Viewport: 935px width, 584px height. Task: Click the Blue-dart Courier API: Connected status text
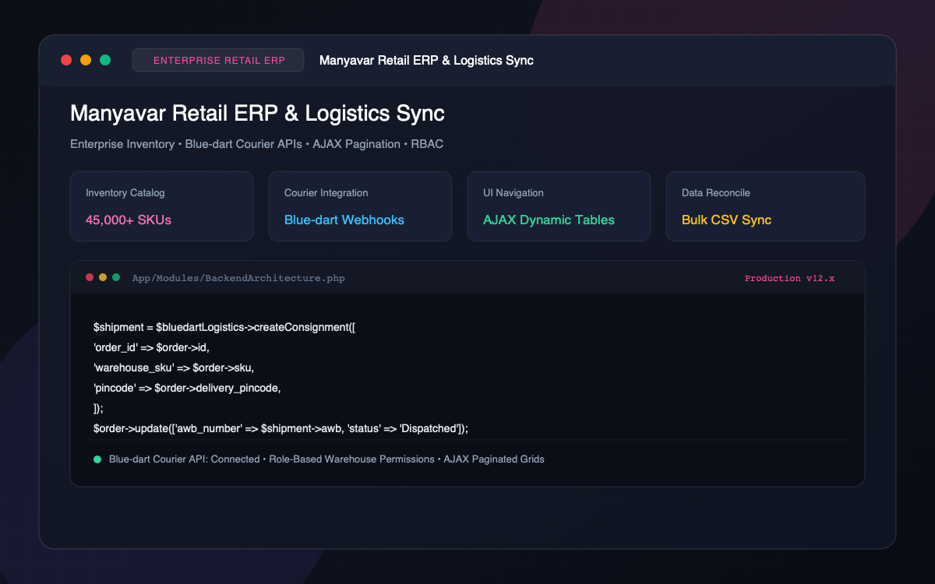326,459
